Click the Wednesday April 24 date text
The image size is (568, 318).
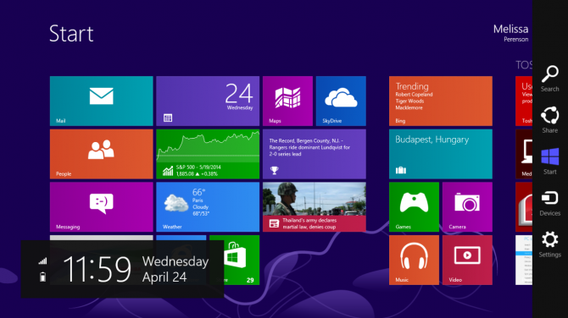point(175,269)
